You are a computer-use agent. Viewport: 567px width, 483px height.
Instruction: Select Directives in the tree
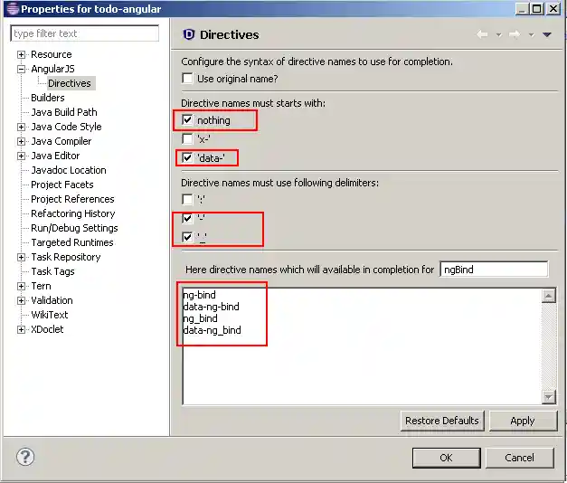tap(70, 83)
